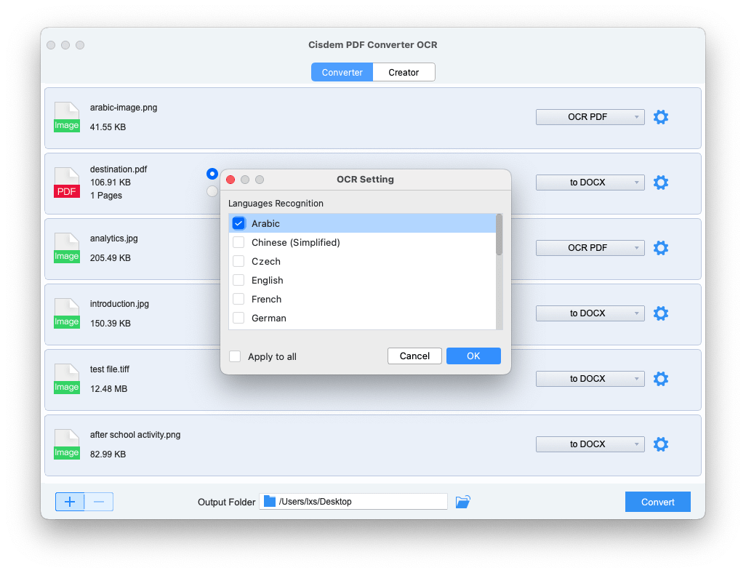Start conversion with the Convert button

pos(657,502)
